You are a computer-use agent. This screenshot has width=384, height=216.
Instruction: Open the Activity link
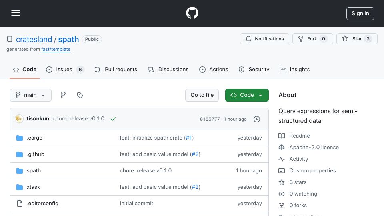(x=298, y=159)
